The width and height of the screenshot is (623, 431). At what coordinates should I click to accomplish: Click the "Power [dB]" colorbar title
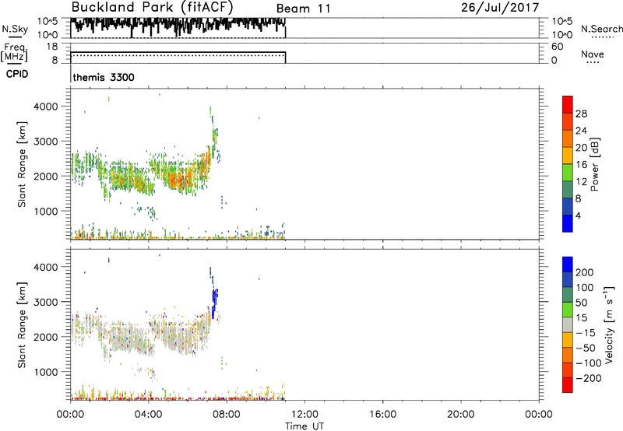(594, 164)
